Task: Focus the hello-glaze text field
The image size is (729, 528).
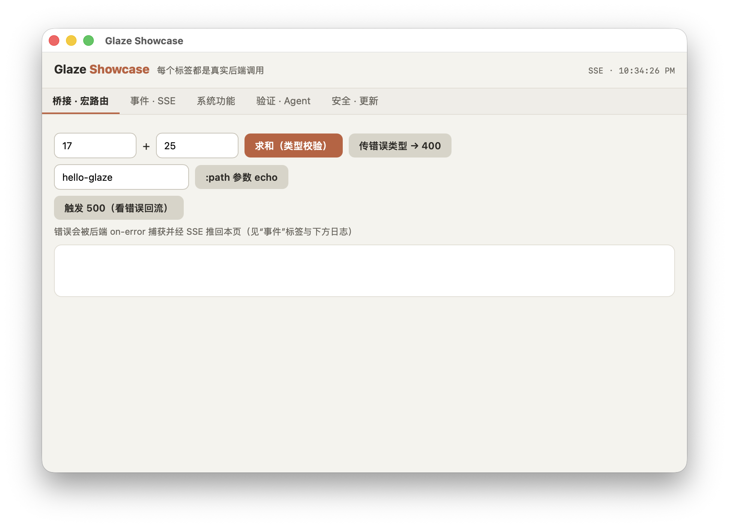Action: (x=121, y=177)
